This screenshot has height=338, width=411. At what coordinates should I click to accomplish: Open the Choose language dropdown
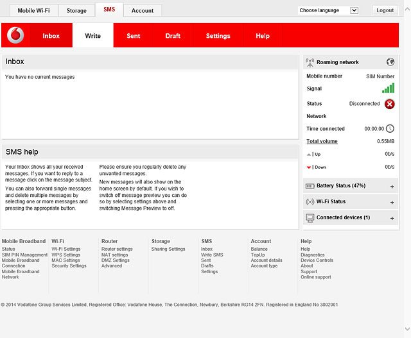(328, 10)
